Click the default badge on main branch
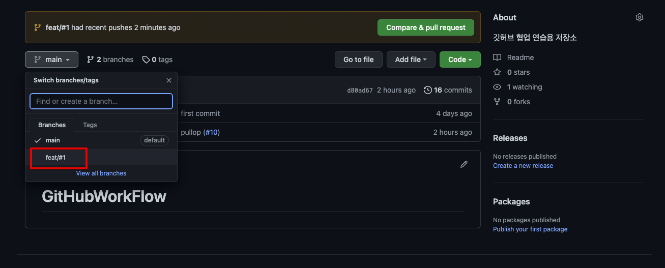The width and height of the screenshot is (665, 268). click(154, 140)
